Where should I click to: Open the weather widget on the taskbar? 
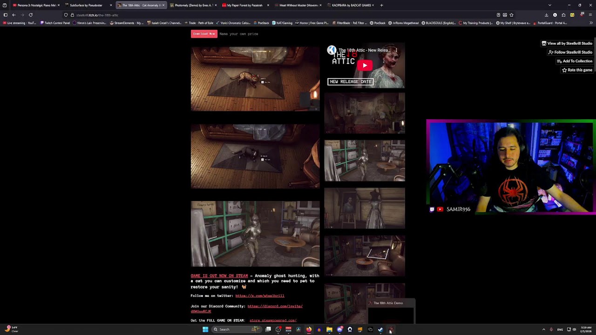click(11, 329)
